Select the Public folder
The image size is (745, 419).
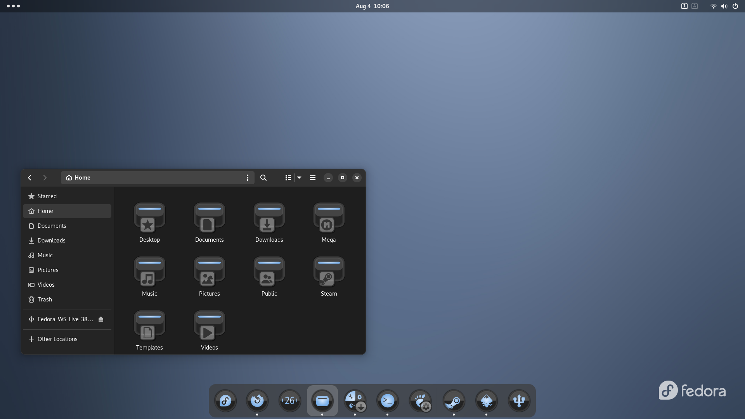pos(269,276)
